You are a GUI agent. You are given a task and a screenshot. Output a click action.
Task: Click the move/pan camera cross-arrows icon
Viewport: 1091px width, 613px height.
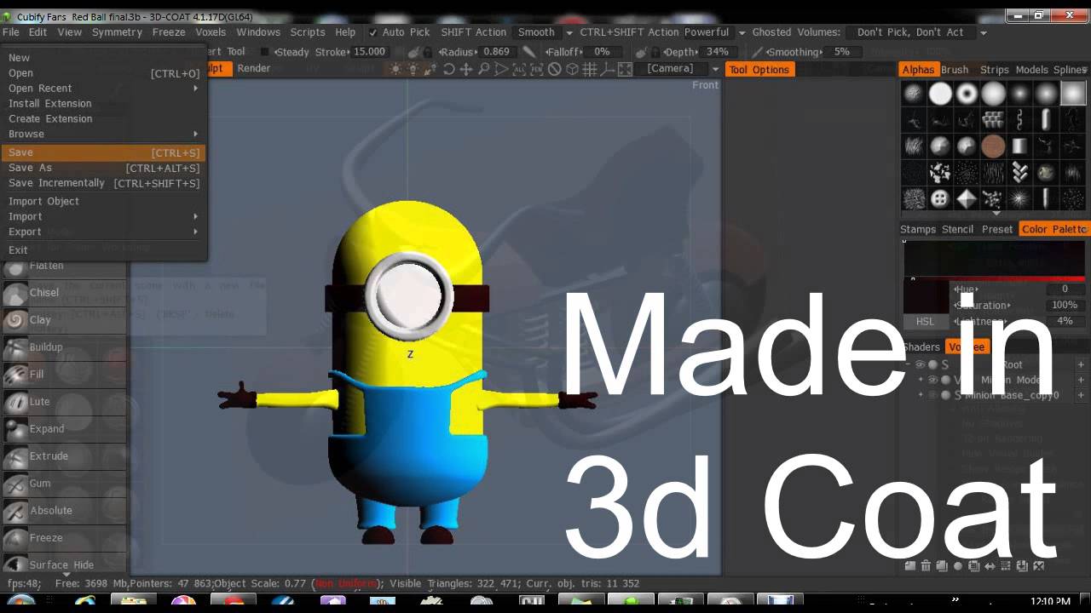466,69
